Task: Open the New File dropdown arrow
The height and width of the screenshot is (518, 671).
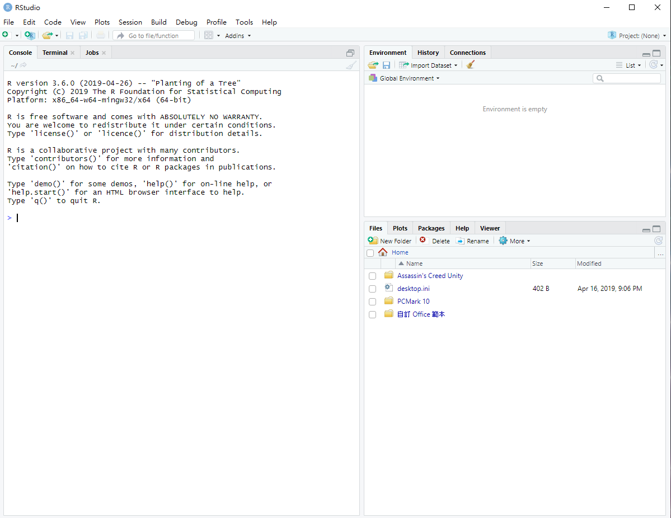Action: (x=17, y=35)
